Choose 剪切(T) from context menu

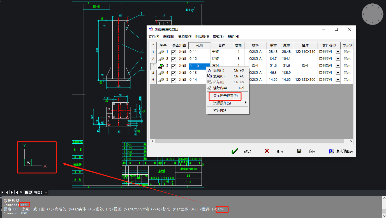(227, 70)
